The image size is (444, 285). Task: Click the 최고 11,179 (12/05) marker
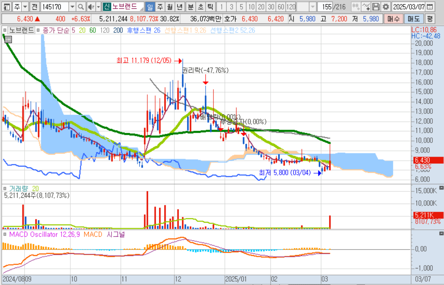[149, 61]
